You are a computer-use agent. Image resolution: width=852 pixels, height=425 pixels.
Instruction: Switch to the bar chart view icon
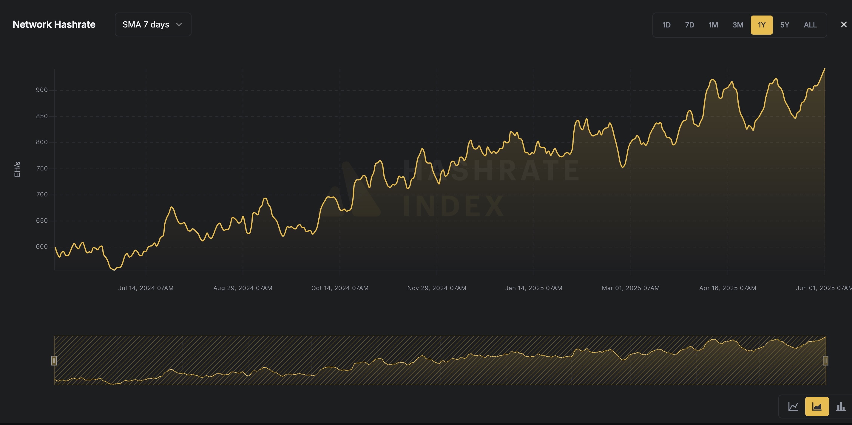[x=840, y=406]
